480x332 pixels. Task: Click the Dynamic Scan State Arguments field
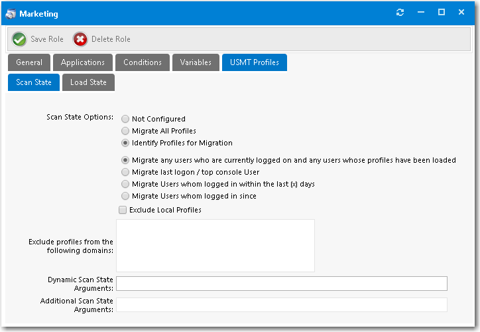coord(282,284)
